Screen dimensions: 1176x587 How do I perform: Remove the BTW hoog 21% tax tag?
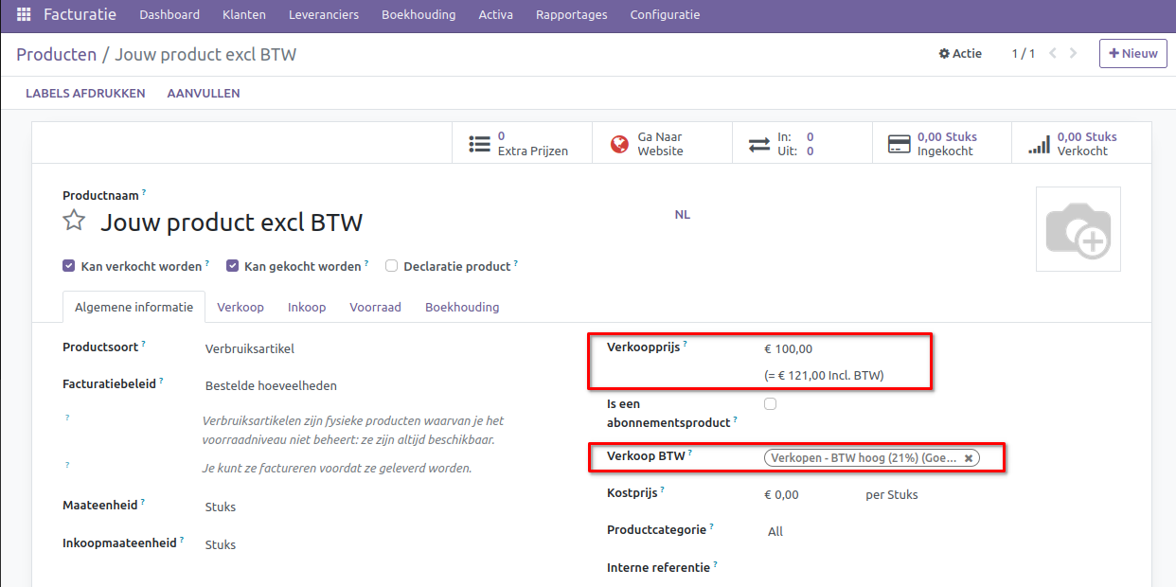click(968, 457)
